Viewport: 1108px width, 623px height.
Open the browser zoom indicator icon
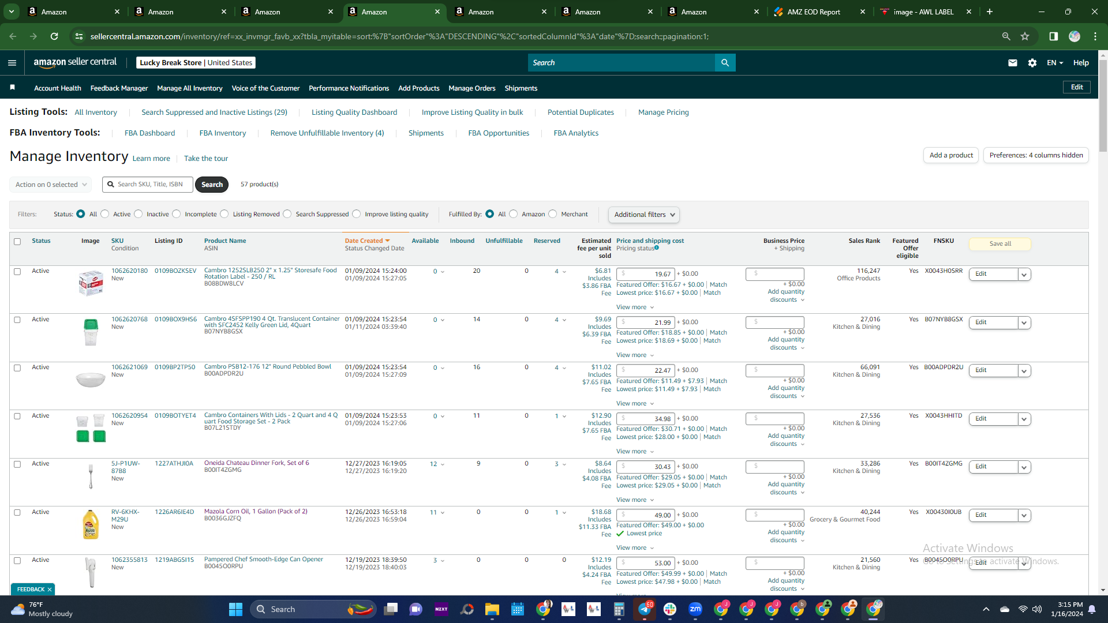(1006, 36)
